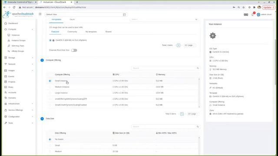The height and width of the screenshot is (156, 278).
Task: Open the Projects sidebar item
Action: [x=12, y=82]
